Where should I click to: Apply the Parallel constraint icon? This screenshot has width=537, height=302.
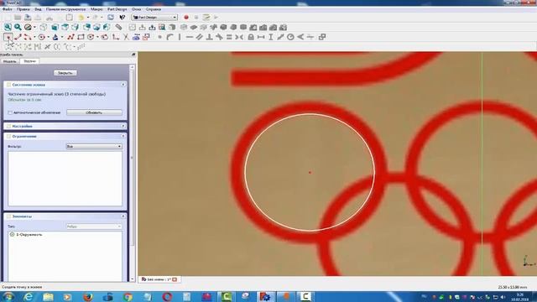click(200, 37)
